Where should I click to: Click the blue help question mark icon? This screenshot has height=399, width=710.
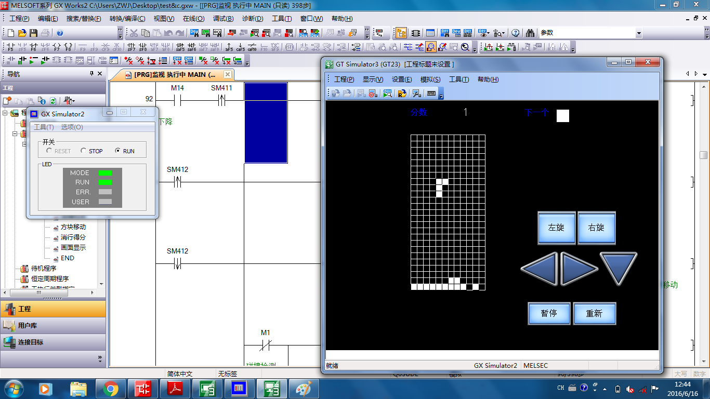60,33
